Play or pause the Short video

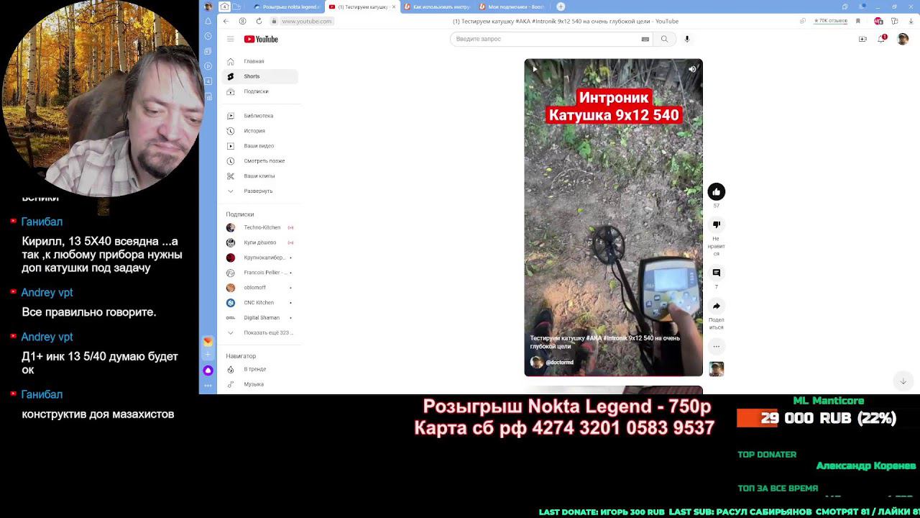[x=534, y=69]
